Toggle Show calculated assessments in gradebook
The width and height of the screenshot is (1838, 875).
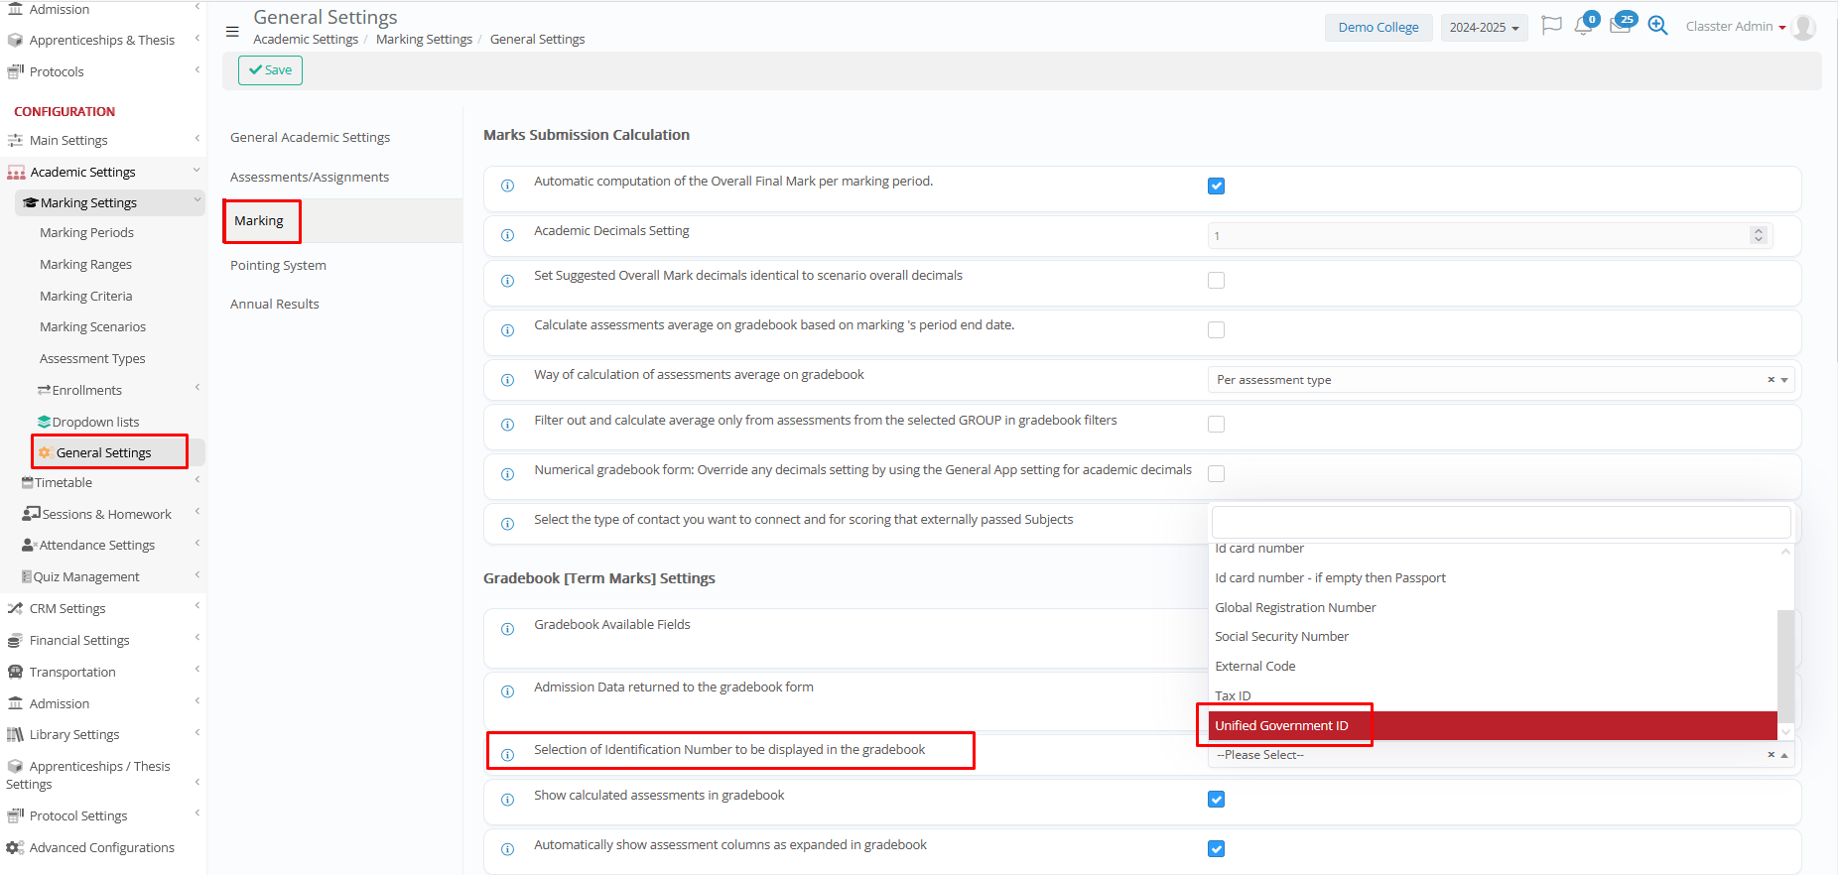pyautogui.click(x=1216, y=800)
